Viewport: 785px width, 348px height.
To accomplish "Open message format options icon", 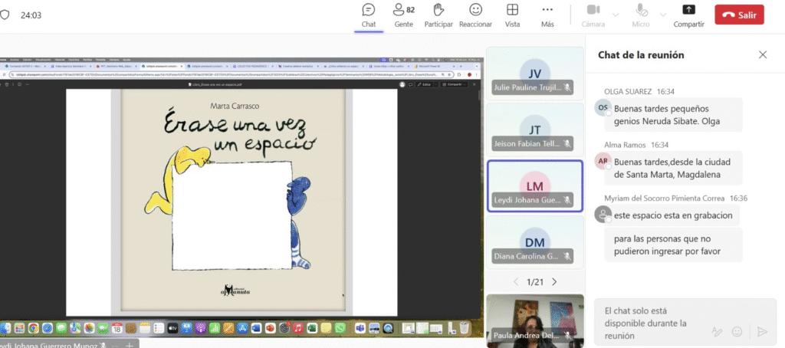I will pos(717,331).
